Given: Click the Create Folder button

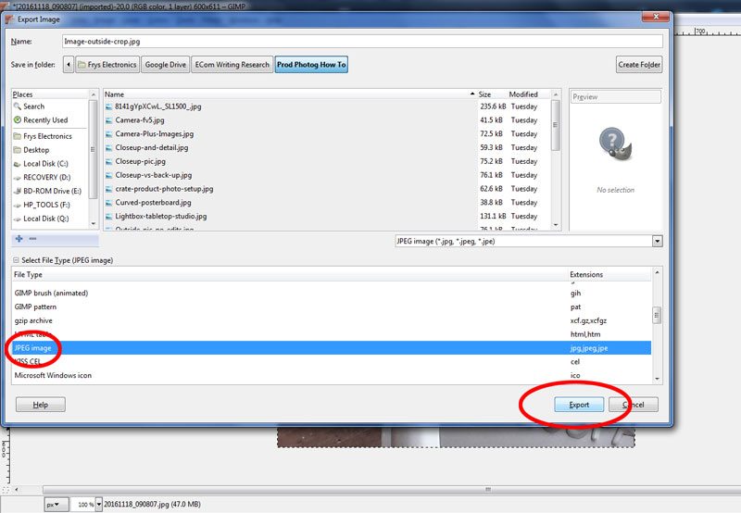Looking at the screenshot, I should point(639,65).
